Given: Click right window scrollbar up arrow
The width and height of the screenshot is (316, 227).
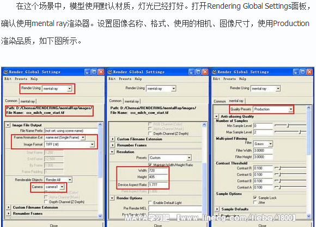Looking at the screenshot, I should click(309, 108).
